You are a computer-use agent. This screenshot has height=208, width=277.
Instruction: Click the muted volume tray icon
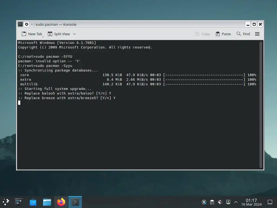tap(220, 202)
